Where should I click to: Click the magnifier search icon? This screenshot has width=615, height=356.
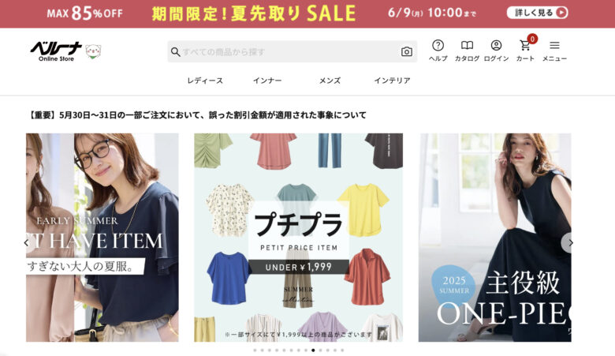pos(175,52)
